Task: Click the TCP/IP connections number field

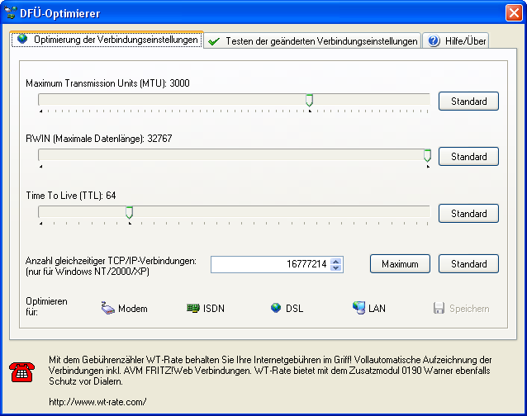Action: 271,264
